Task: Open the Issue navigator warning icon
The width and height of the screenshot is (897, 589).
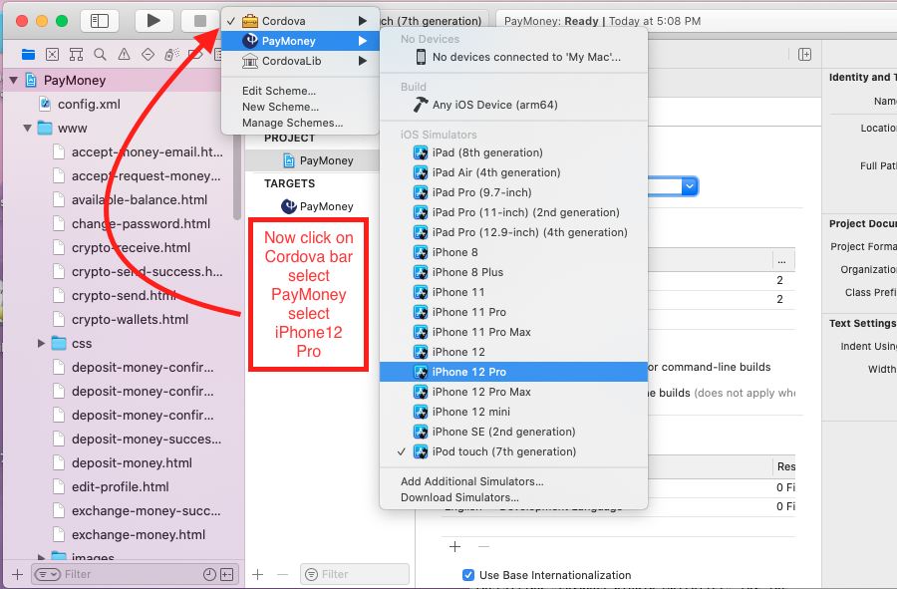Action: (124, 54)
